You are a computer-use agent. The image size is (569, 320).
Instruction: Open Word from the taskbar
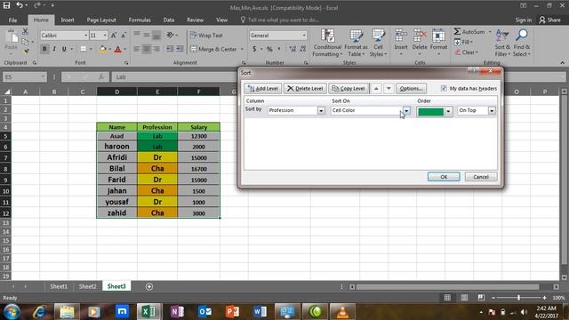[x=260, y=311]
